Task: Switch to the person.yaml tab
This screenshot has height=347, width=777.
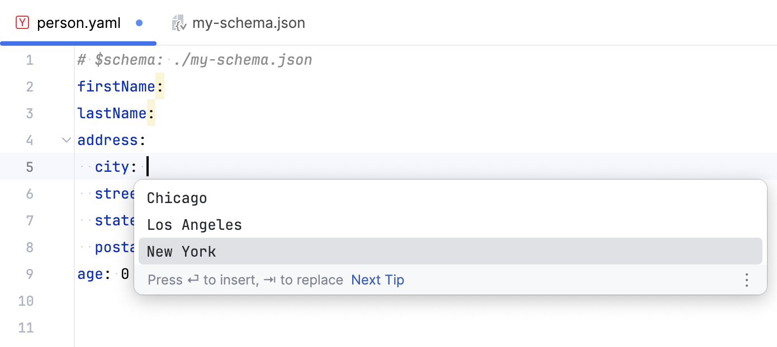Action: coord(78,23)
